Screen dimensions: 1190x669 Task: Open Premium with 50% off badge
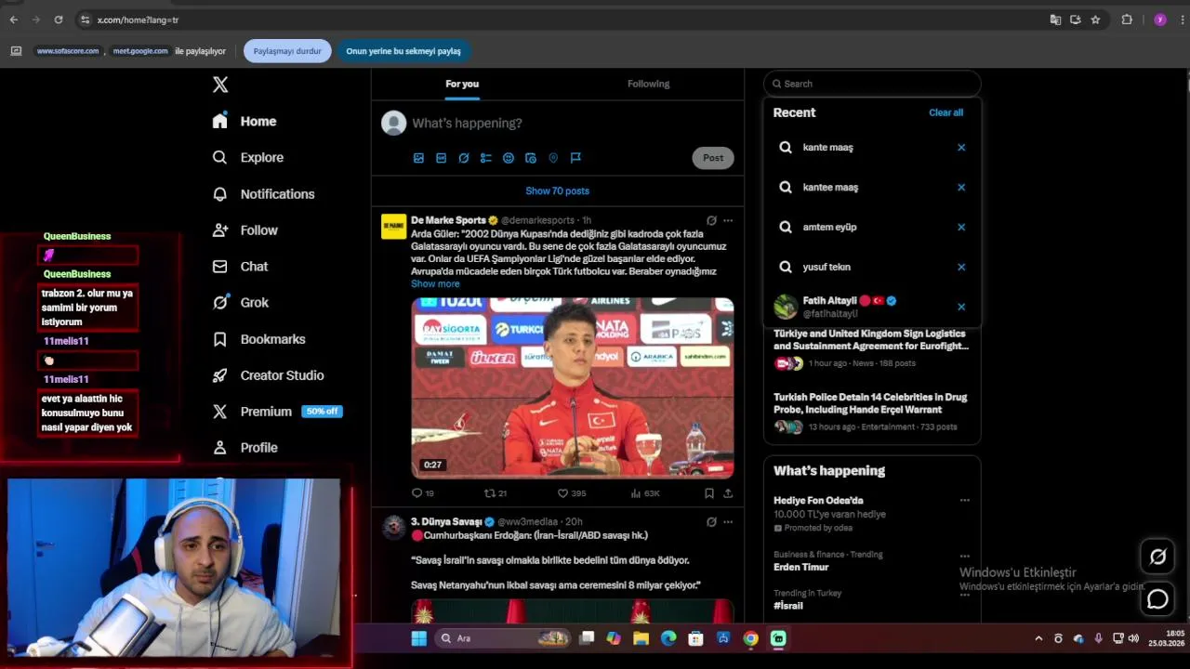(x=276, y=412)
